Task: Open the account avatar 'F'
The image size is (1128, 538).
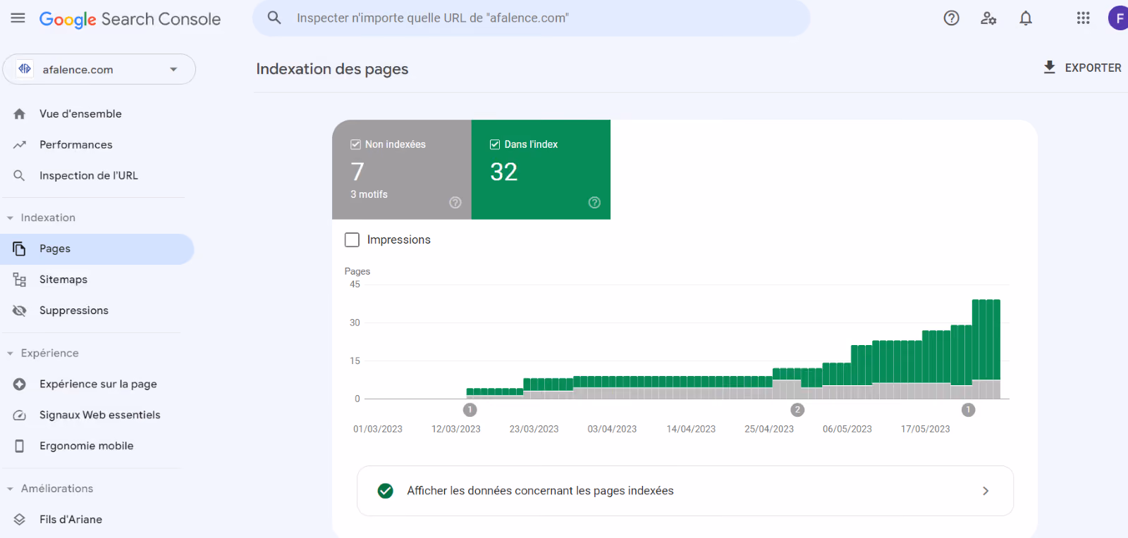Action: pyautogui.click(x=1119, y=18)
